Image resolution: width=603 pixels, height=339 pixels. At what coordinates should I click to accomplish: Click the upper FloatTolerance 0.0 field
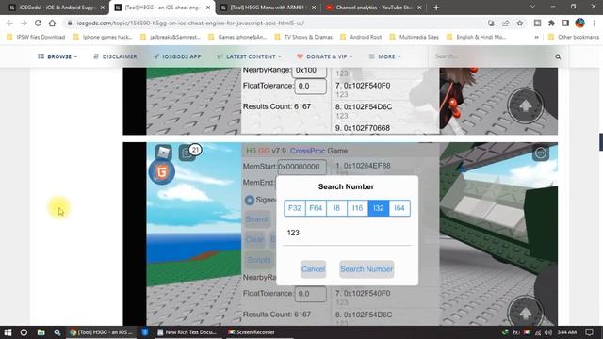(310, 86)
